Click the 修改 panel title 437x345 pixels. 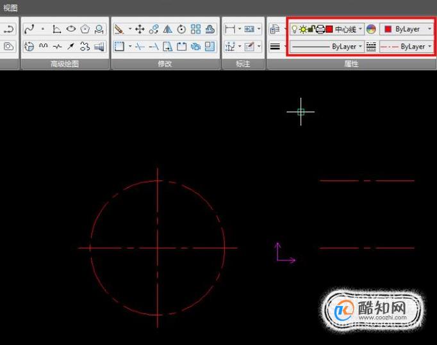click(x=165, y=64)
